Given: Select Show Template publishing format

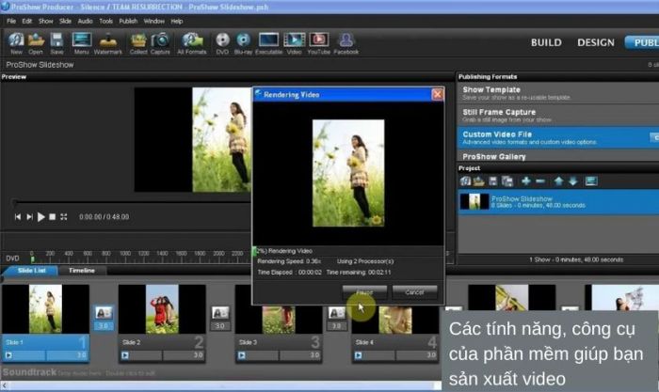Looking at the screenshot, I should point(558,93).
